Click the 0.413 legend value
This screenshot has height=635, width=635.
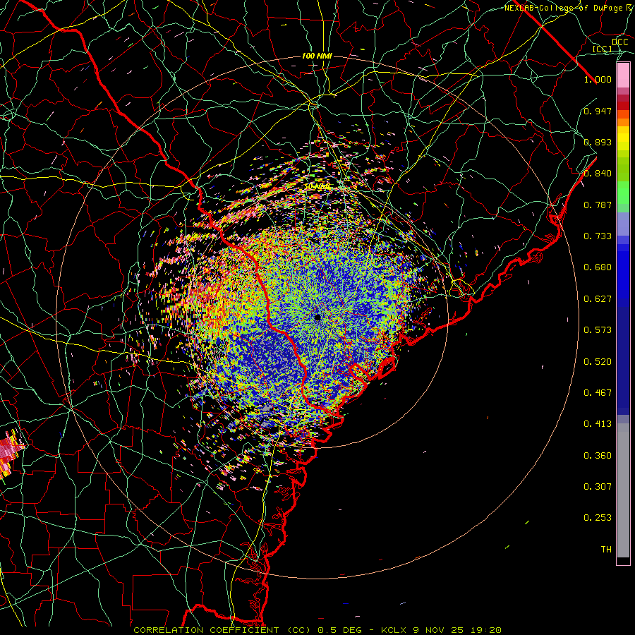598,424
